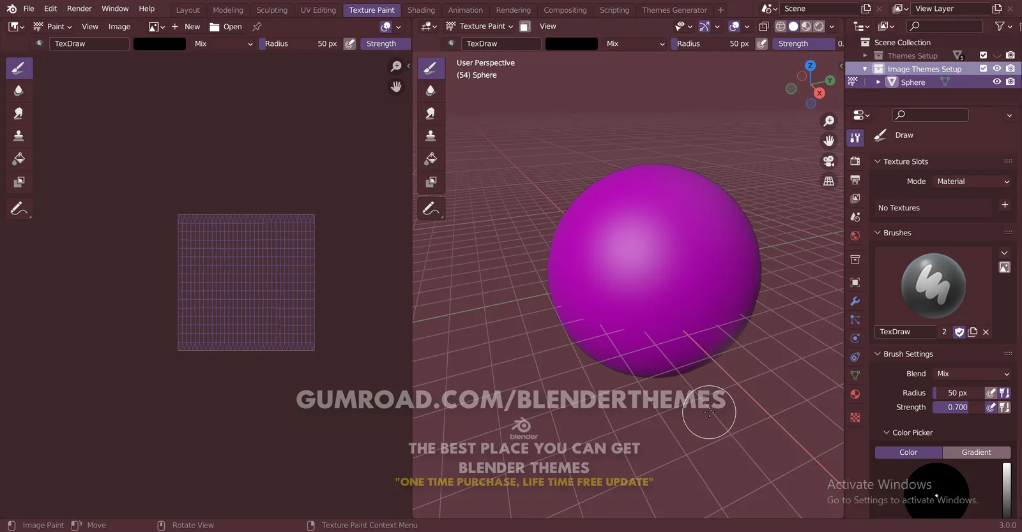Screen dimensions: 1022x532
Task: Open the File menu
Action: click(29, 8)
